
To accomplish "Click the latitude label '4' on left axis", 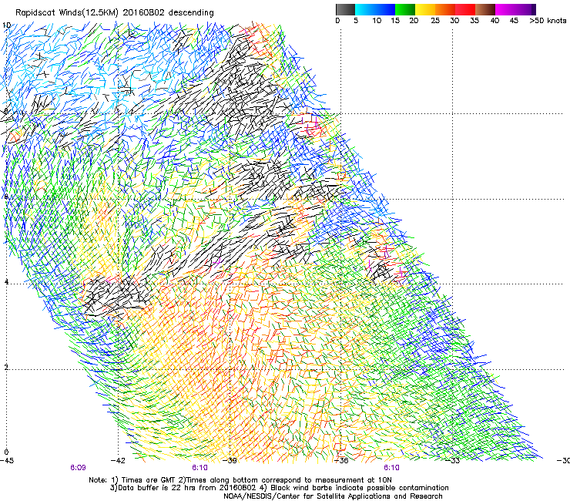I will click(x=6, y=281).
